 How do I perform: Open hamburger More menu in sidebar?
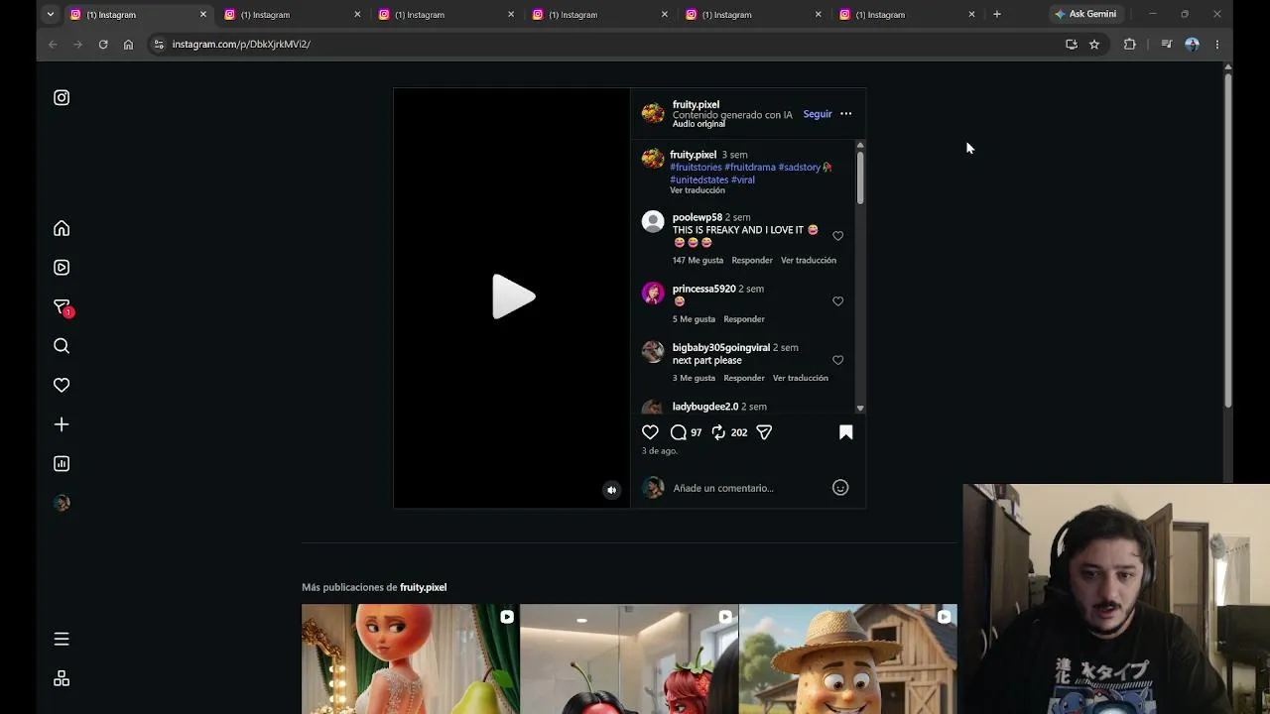tap(62, 640)
